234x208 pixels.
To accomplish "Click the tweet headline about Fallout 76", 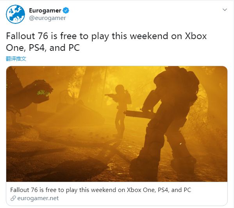I will pyautogui.click(x=106, y=42).
